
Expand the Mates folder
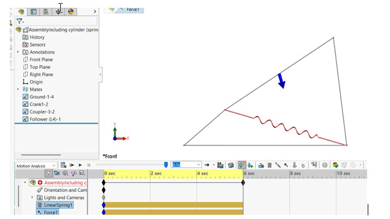click(x=18, y=89)
